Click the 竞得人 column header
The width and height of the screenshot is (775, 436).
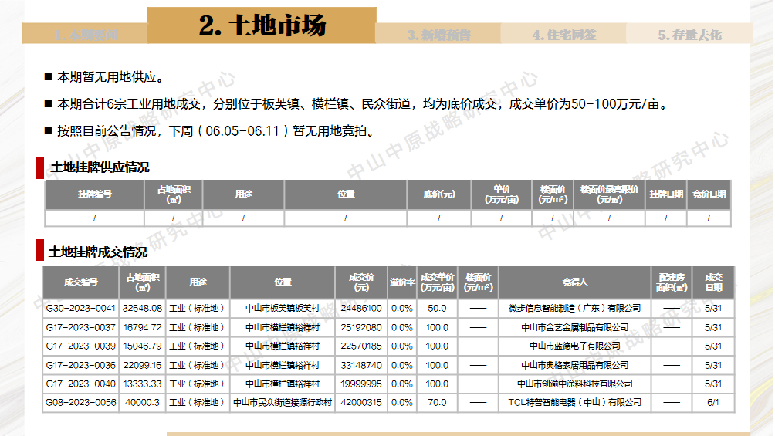coord(574,282)
